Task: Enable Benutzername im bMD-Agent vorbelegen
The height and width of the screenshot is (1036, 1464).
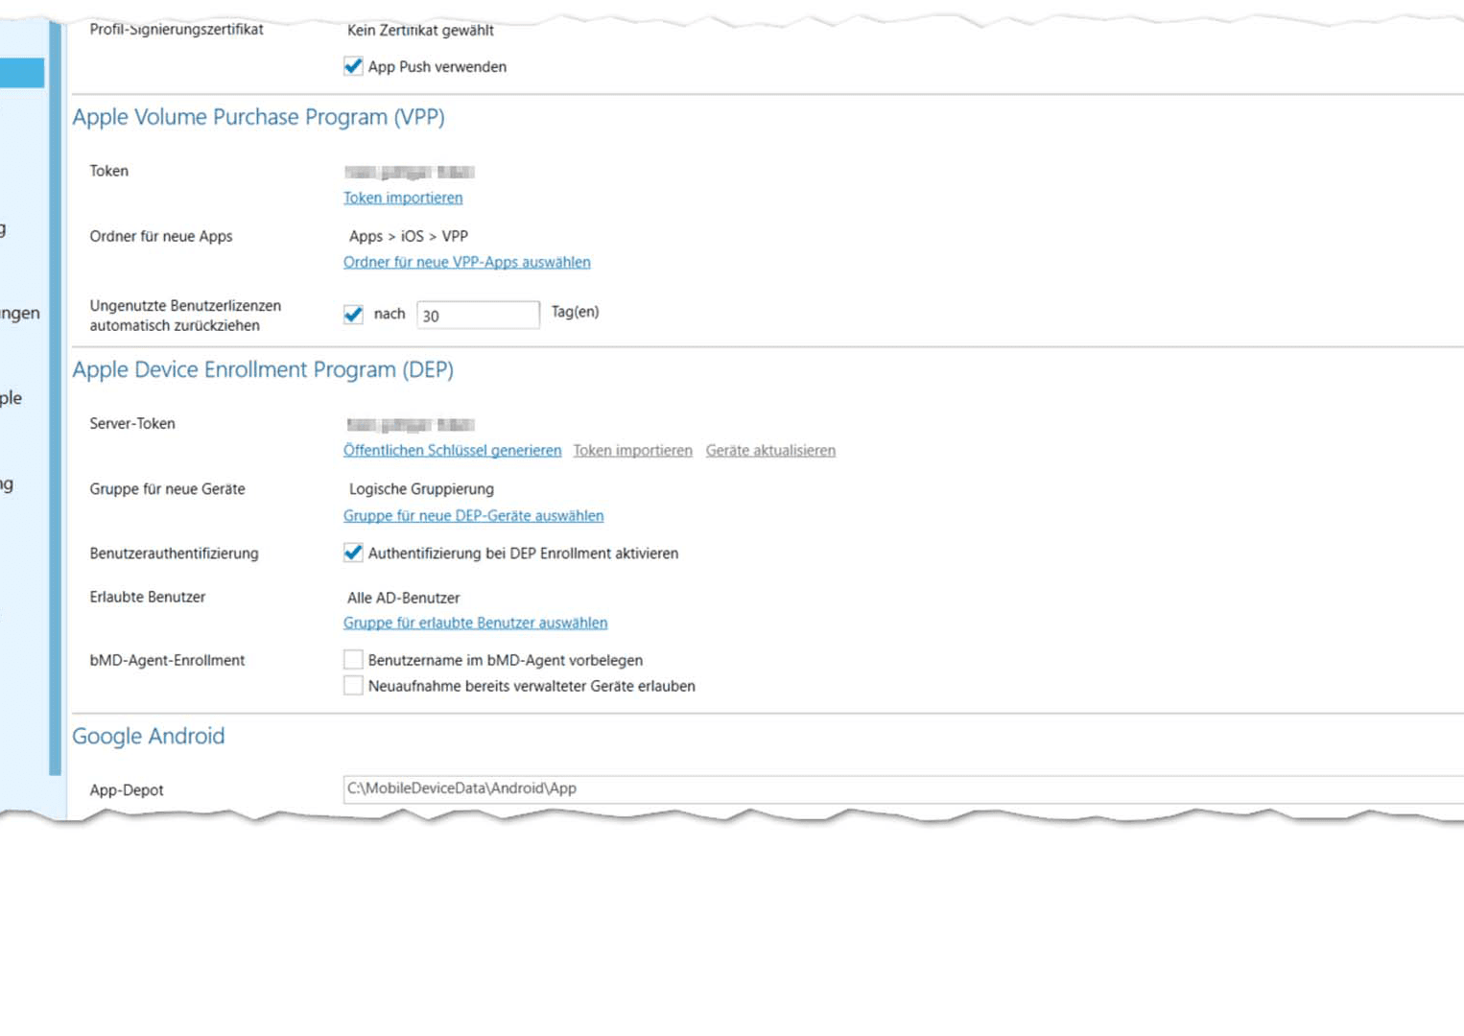Action: coord(353,660)
